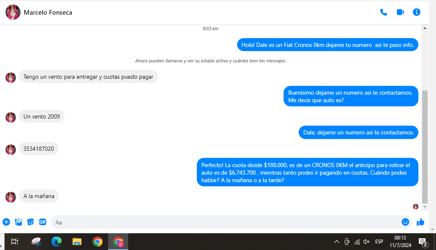Viewport: 436px width, 250px height.
Task: Open the GIF picker
Action: 42,222
